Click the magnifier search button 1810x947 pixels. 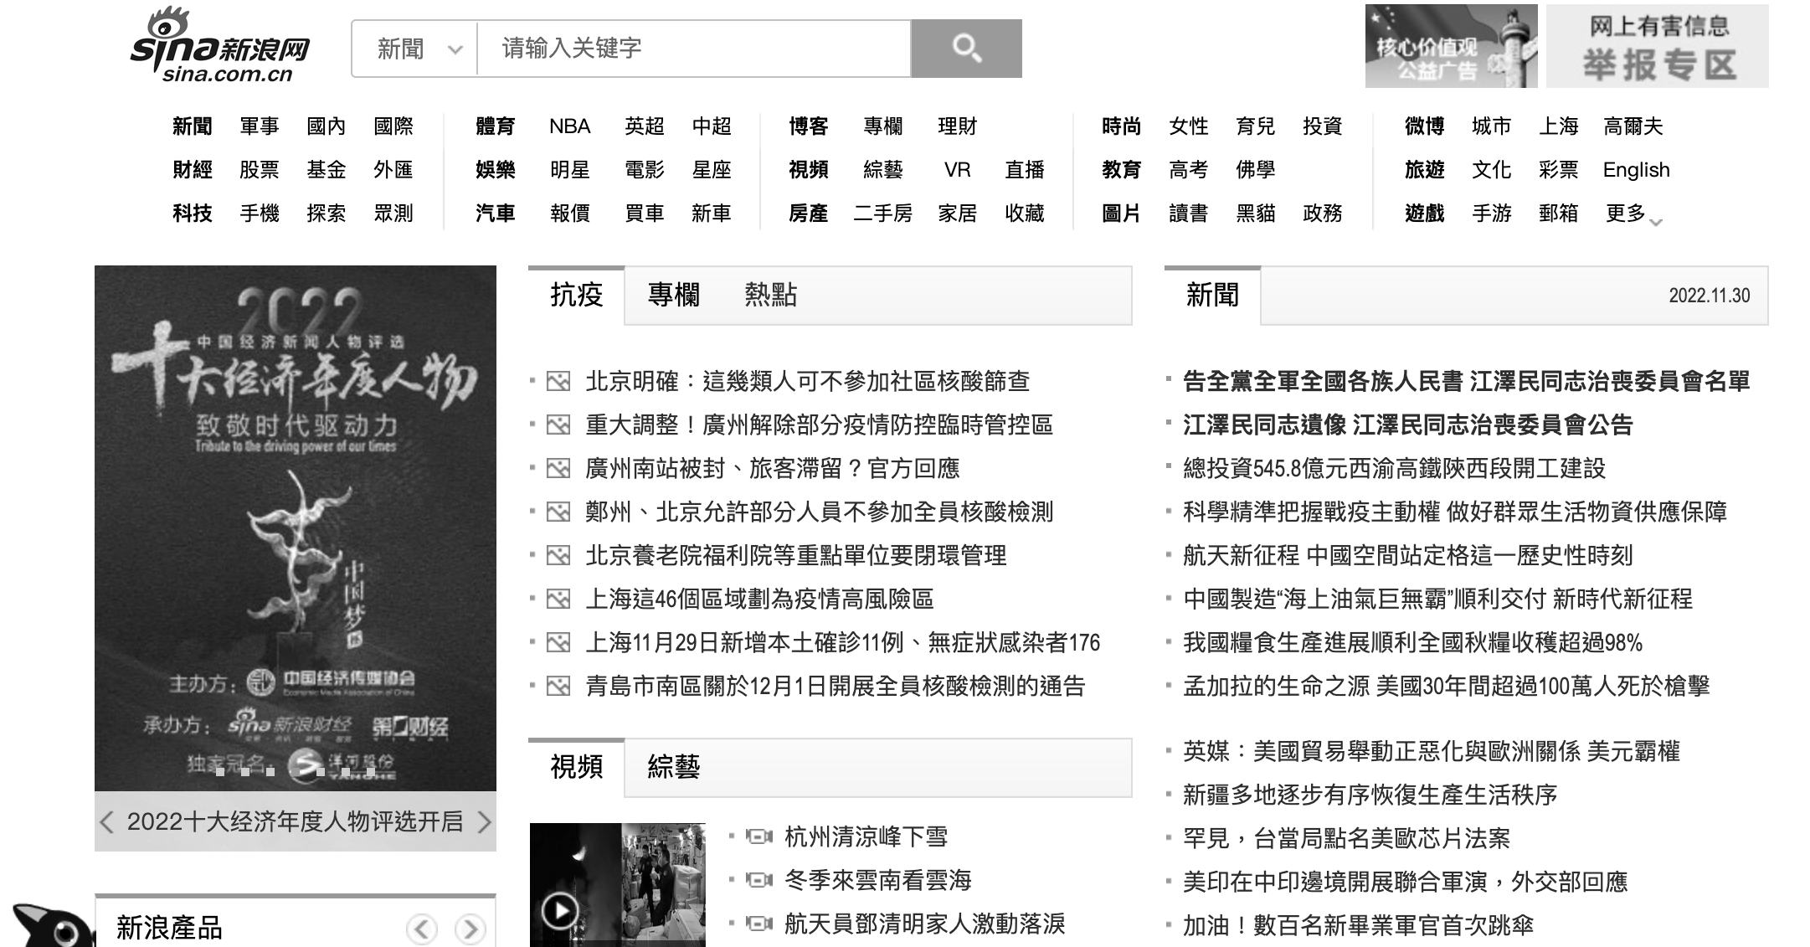point(966,49)
